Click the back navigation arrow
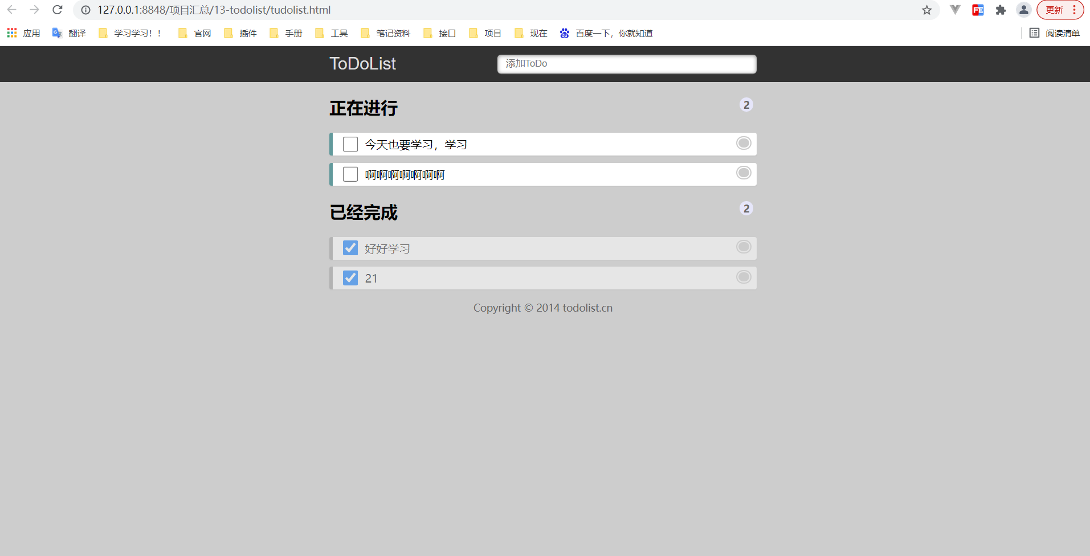 click(13, 10)
